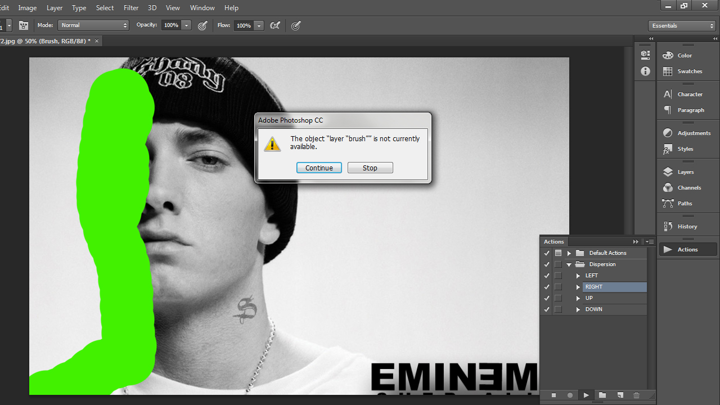
Task: Create new action set folder icon
Action: click(602, 395)
